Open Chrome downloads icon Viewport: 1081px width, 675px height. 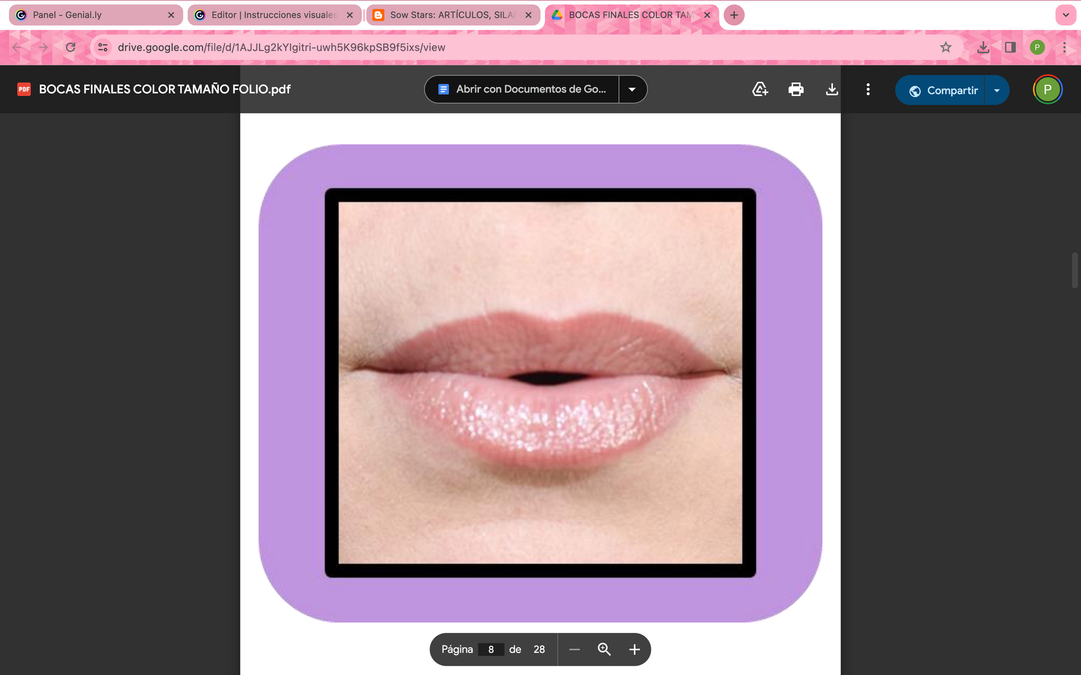983,48
